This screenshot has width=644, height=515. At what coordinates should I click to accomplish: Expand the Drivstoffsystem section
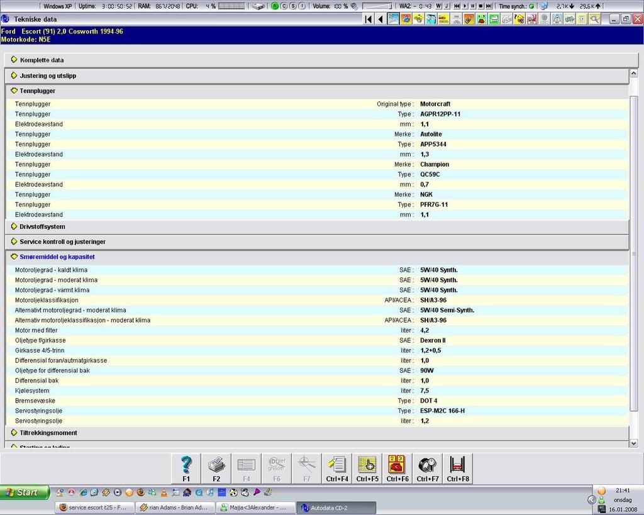317,227
